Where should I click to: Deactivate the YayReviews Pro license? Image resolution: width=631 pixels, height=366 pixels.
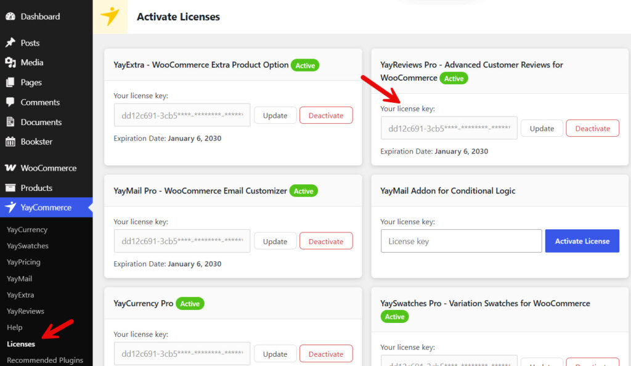[592, 128]
